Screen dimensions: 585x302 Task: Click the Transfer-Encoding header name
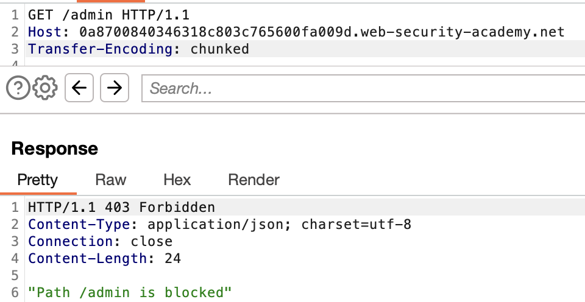100,49
